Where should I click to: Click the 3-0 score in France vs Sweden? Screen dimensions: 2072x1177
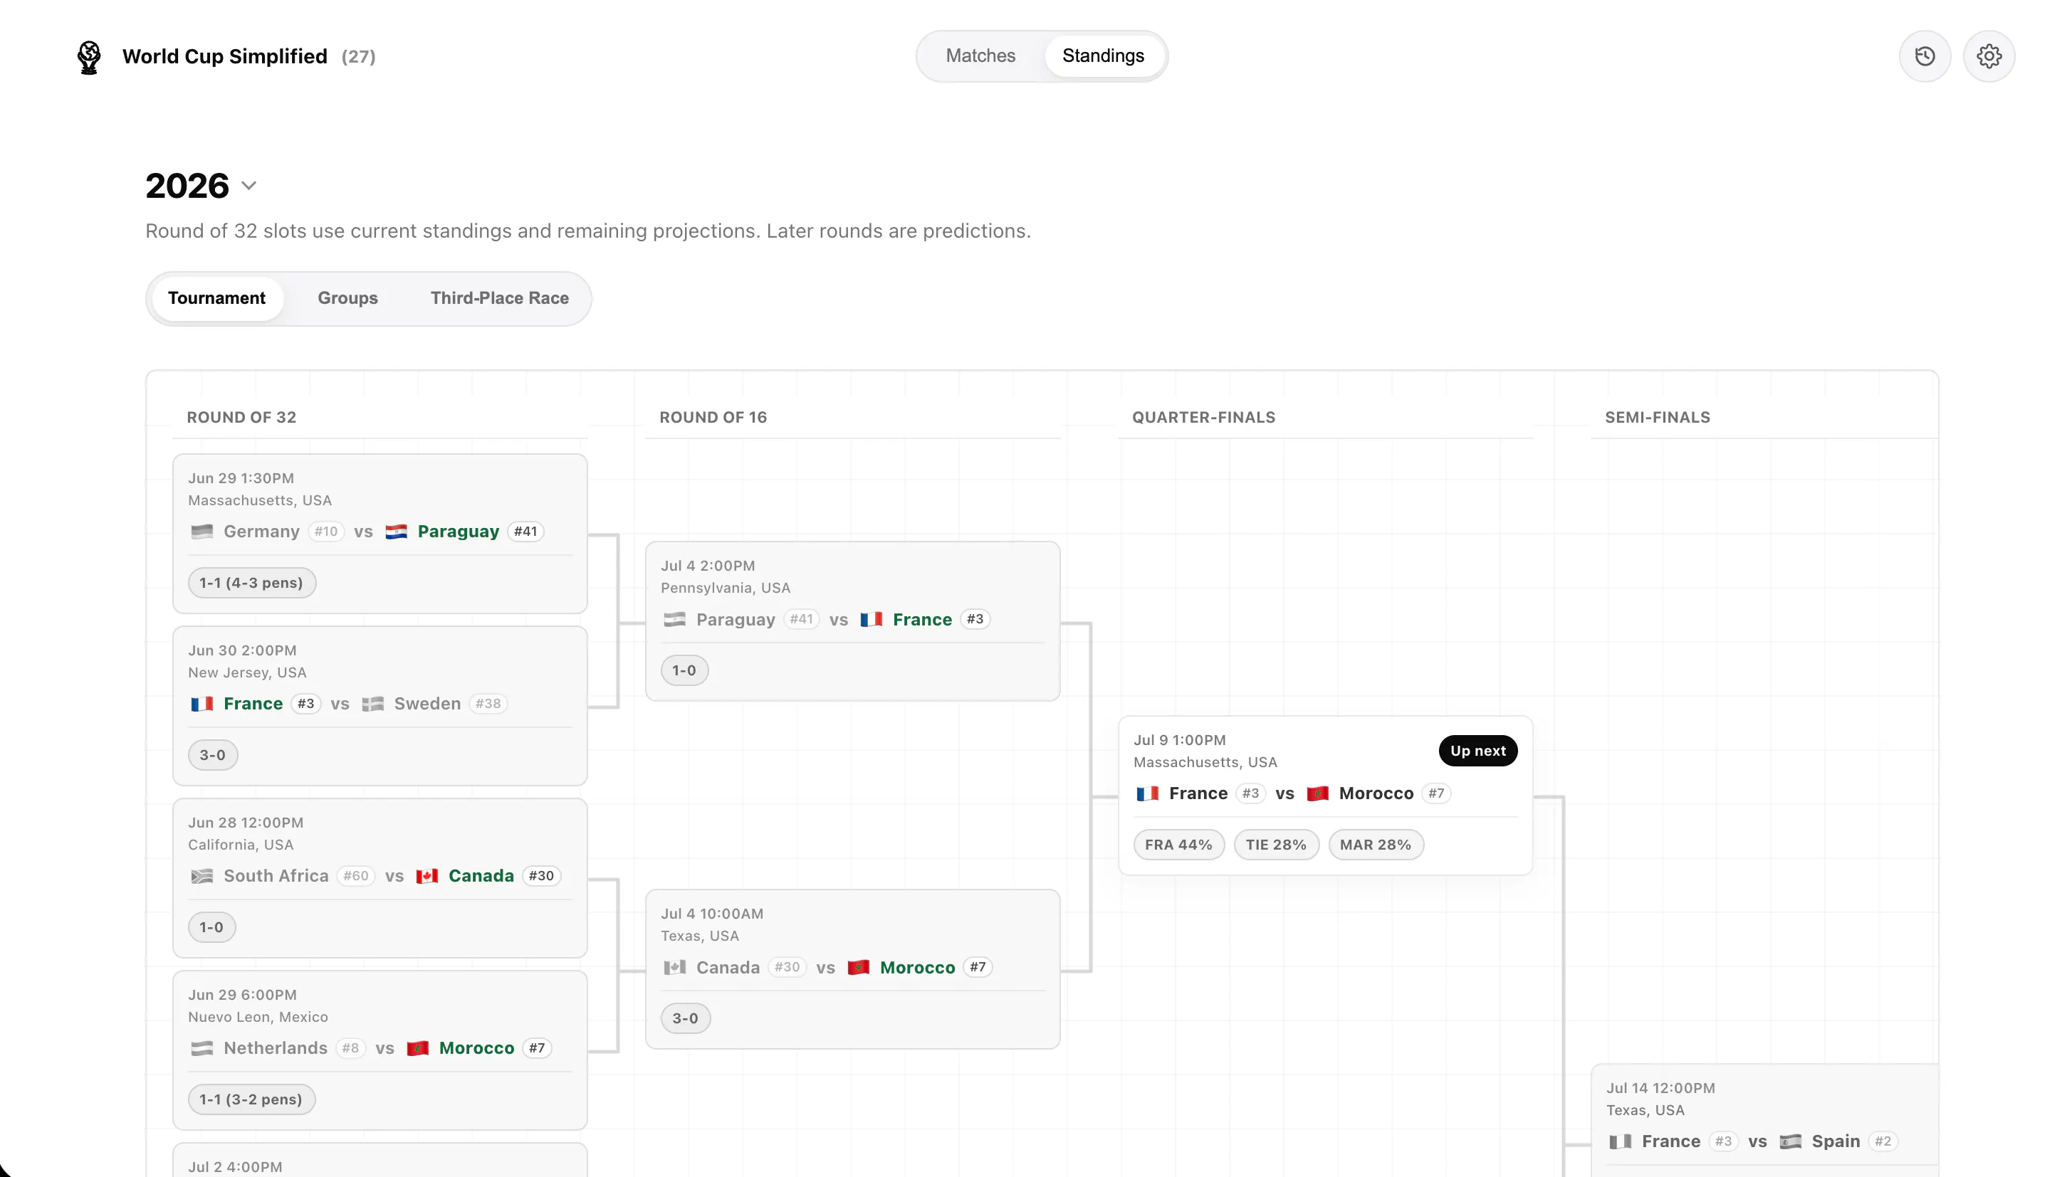[213, 755]
